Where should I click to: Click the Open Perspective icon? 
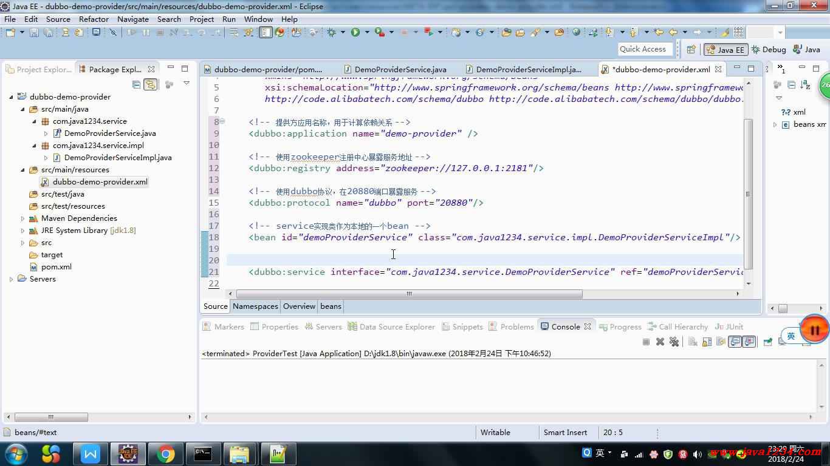pyautogui.click(x=691, y=49)
